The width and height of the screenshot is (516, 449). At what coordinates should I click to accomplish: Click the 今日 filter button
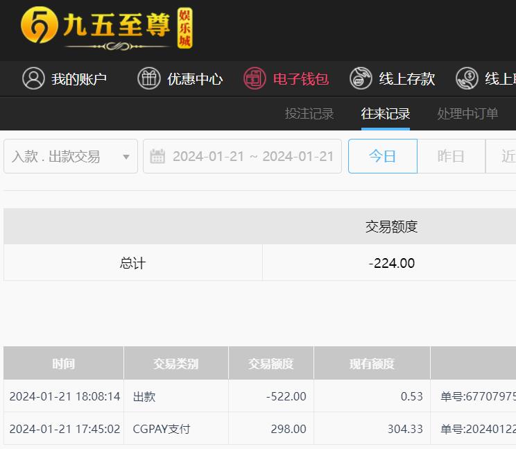(383, 156)
